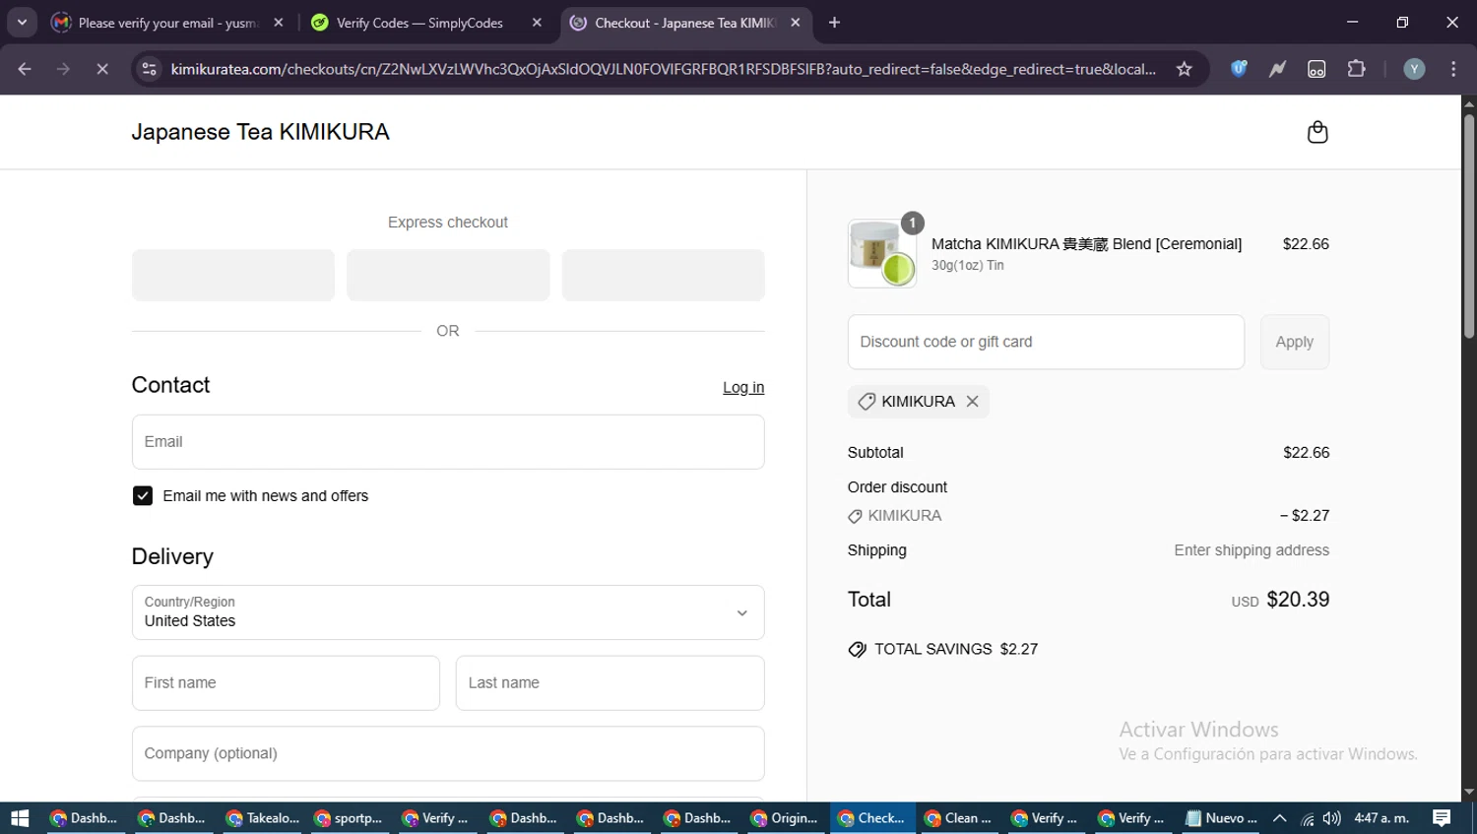Remove the KIMIKURA discount code tag
The height and width of the screenshot is (834, 1477).
tap(972, 402)
